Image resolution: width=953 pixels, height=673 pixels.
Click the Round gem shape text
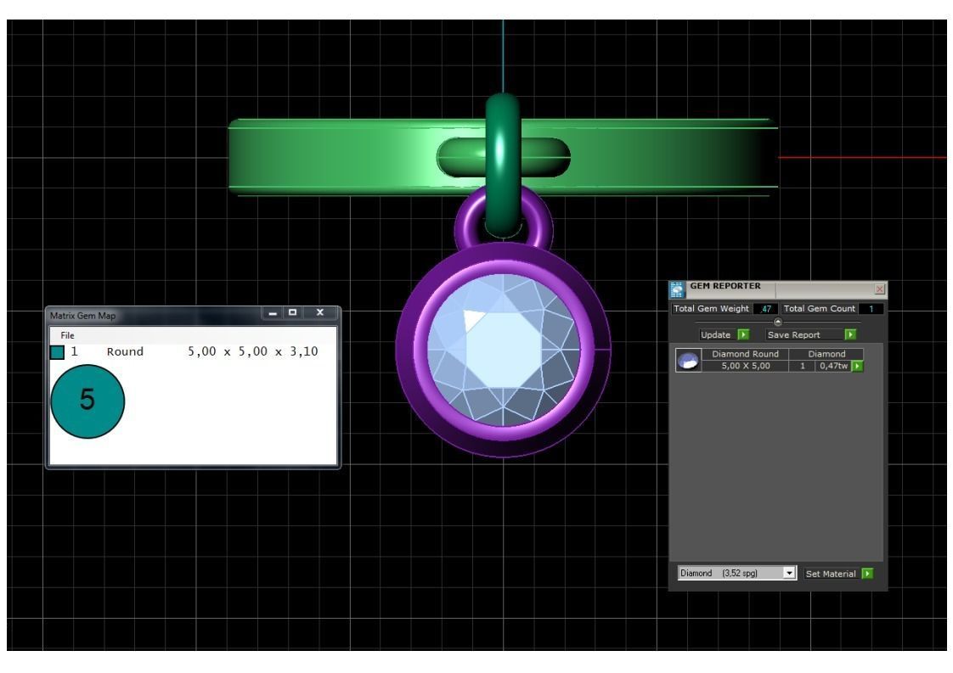coord(125,351)
